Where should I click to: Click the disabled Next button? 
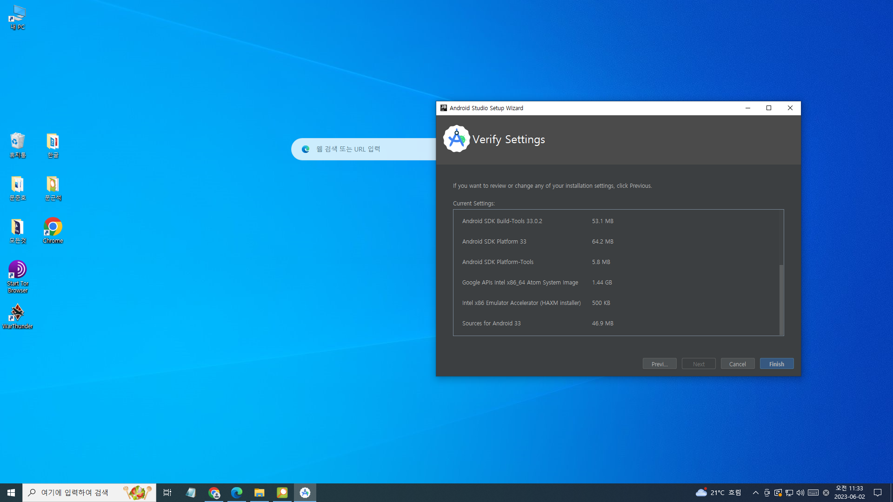[698, 364]
